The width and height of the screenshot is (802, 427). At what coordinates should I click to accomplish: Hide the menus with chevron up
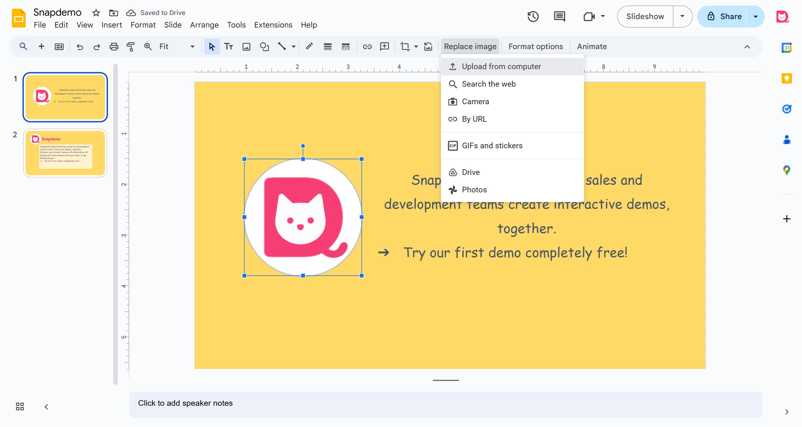(747, 47)
